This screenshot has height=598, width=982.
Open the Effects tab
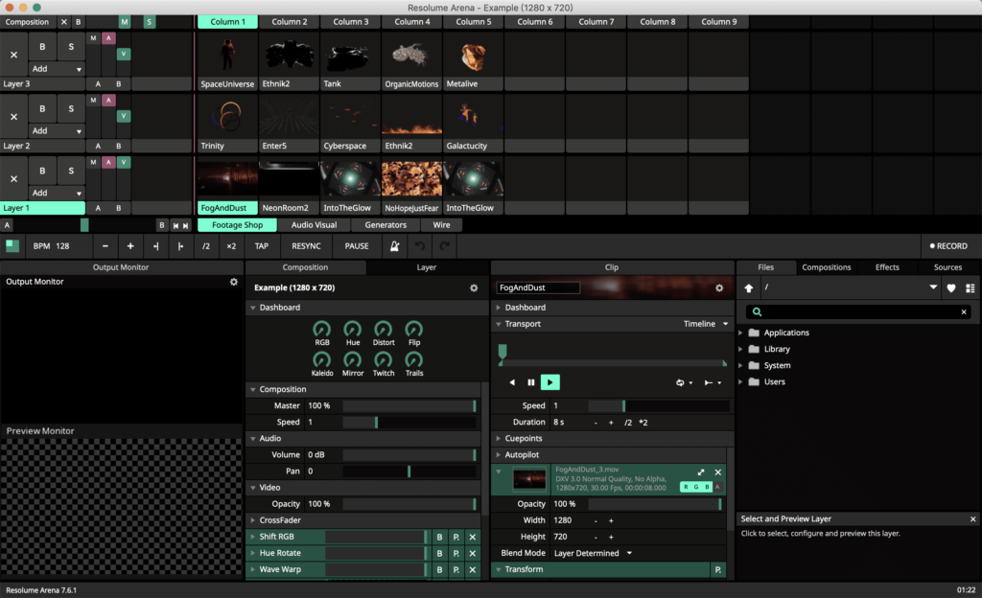click(x=887, y=267)
